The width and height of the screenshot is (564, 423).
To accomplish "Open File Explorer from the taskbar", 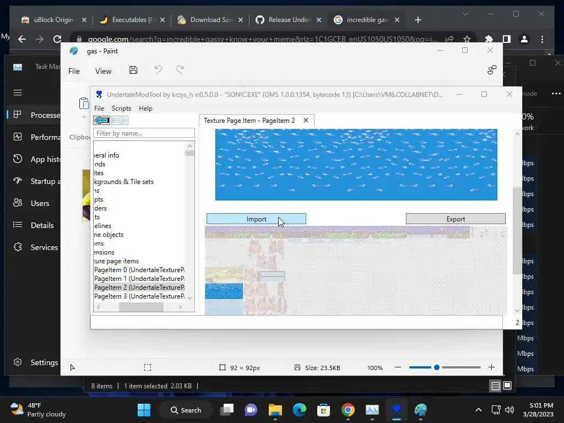I will coord(275,410).
